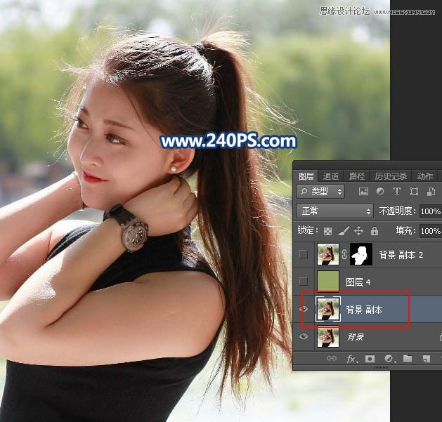Screen dimensions: 442x422
Task: Click the link layers icon
Action: point(332,358)
